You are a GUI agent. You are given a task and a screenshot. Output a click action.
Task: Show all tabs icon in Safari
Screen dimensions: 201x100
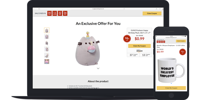click(160, 9)
